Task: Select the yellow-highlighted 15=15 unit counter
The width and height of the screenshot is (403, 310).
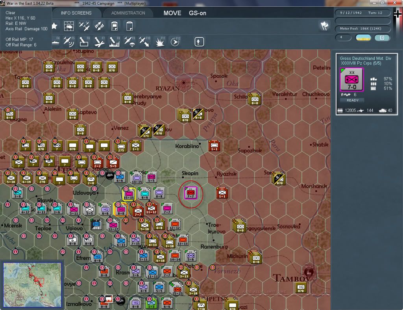Action: pos(129,194)
